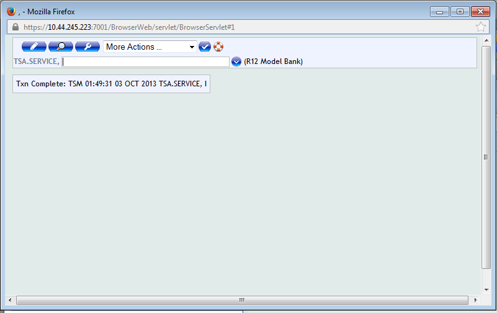Click the Firefox logo in title bar

(11, 11)
